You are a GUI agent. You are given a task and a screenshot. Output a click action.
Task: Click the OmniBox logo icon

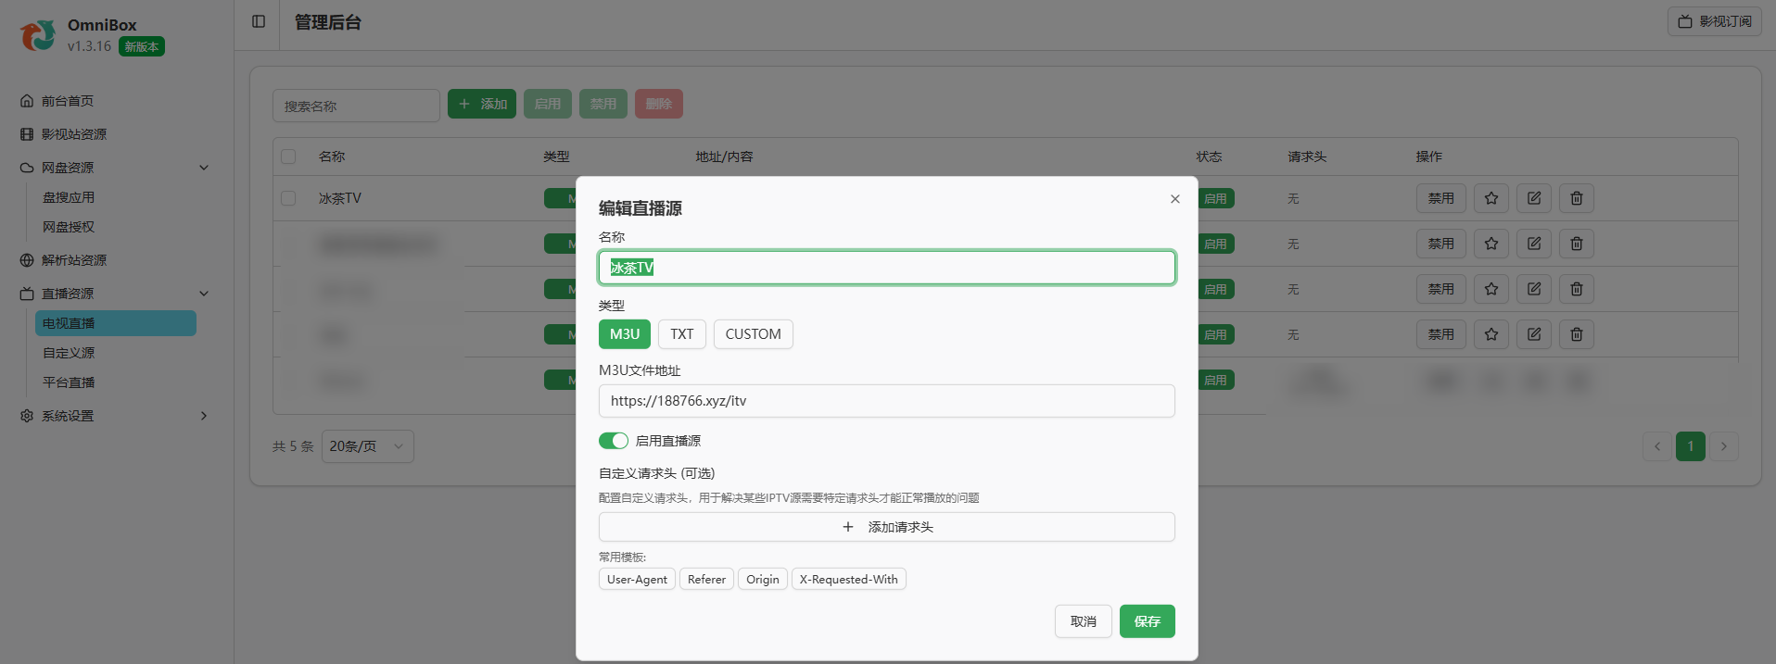click(38, 35)
